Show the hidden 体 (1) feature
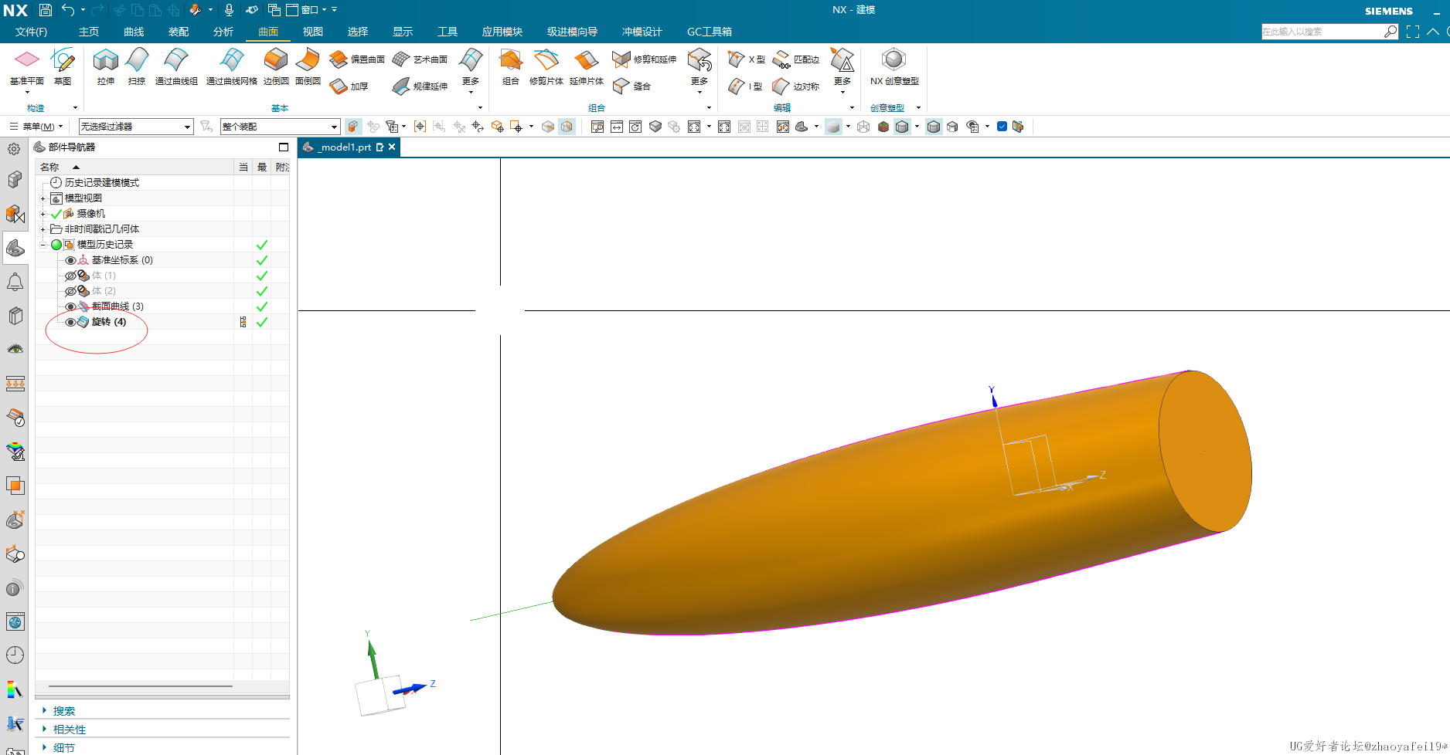This screenshot has width=1450, height=755. [70, 276]
